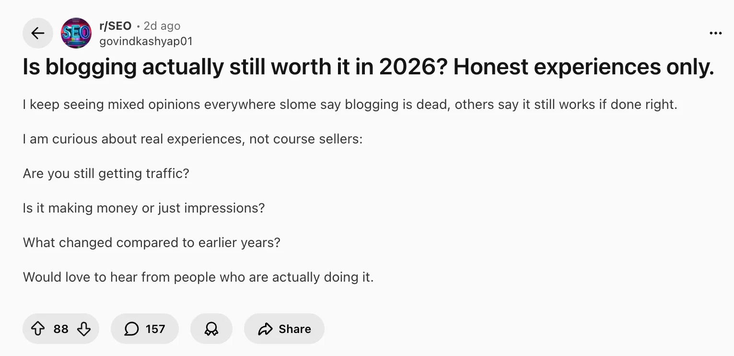Open govindkashyap01's user profile

146,41
